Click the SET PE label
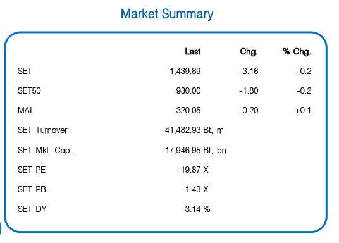The height and width of the screenshot is (243, 339). point(32,170)
